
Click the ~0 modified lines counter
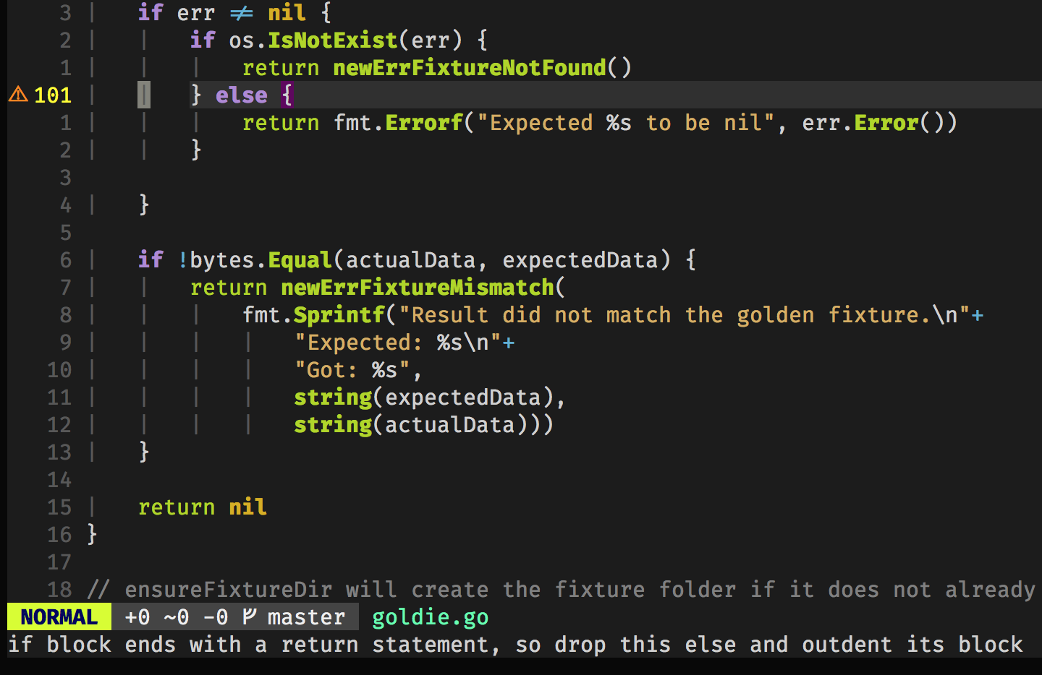point(177,616)
